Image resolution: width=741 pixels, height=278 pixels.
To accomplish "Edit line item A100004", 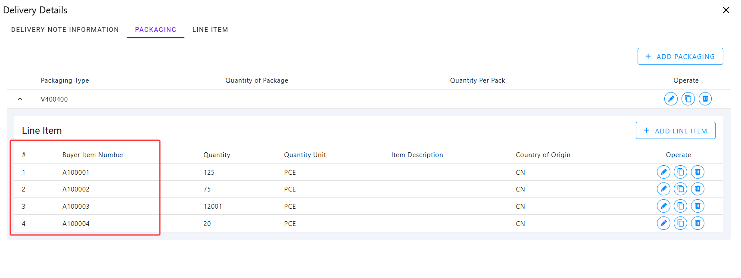I will coord(663,223).
